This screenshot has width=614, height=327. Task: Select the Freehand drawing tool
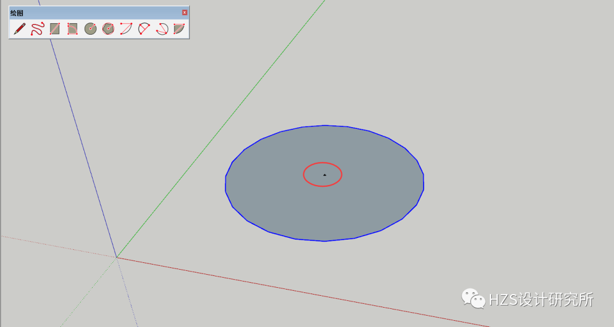(x=38, y=29)
